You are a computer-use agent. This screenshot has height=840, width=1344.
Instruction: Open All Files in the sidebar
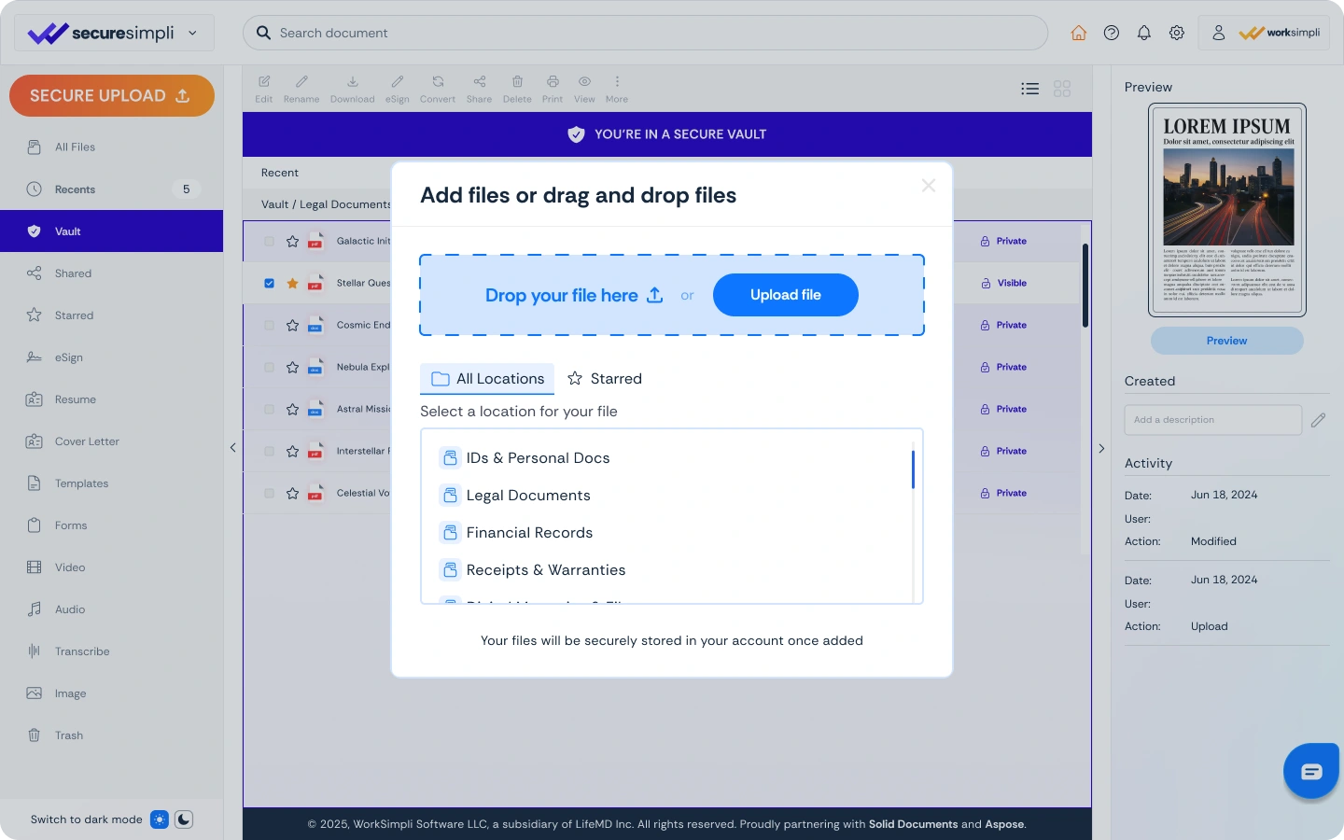[112, 147]
